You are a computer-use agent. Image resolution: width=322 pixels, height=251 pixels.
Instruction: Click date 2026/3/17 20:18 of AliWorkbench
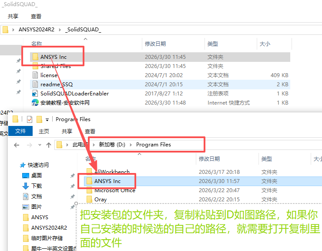(x=219, y=172)
